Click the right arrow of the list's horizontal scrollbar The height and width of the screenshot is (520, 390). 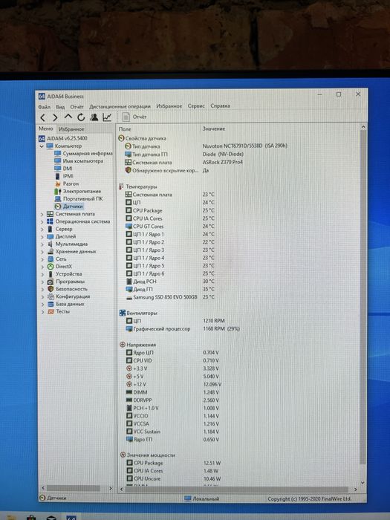356,490
